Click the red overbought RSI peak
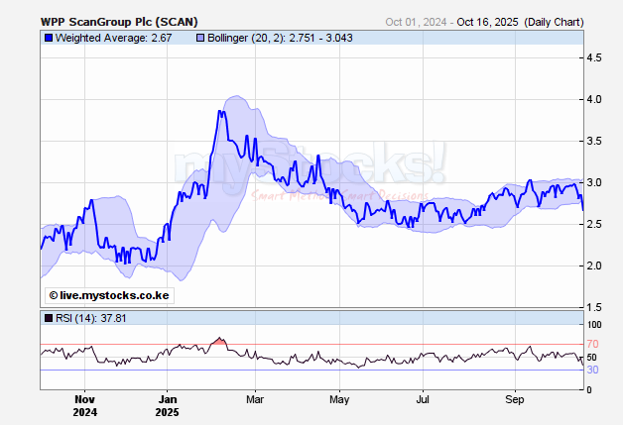 220,342
